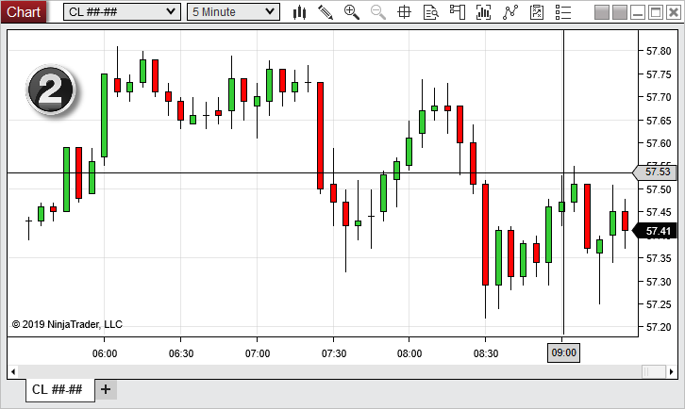Image resolution: width=685 pixels, height=409 pixels.
Task: Click the Chart title label
Action: [x=24, y=12]
